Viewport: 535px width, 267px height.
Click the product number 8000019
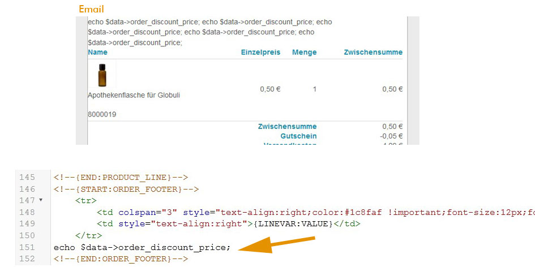point(102,114)
